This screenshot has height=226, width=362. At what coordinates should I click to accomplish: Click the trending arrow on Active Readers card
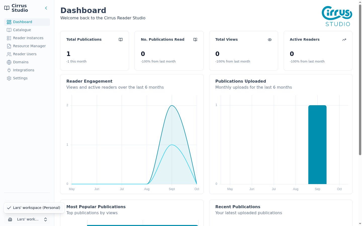[x=344, y=40]
